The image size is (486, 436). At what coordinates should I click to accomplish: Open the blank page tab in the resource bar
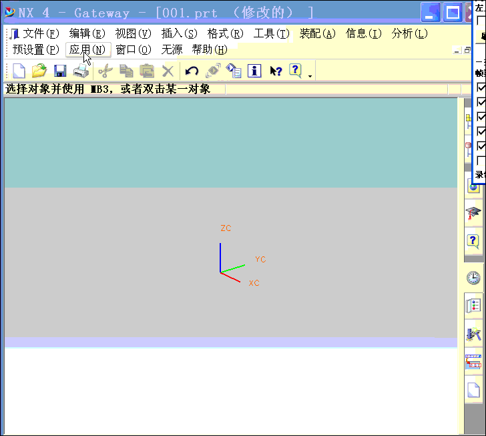click(x=473, y=390)
